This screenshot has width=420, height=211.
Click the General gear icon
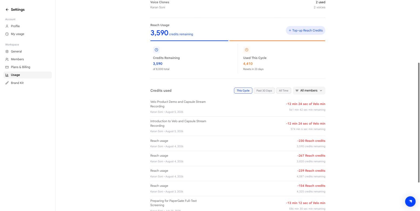point(7,51)
